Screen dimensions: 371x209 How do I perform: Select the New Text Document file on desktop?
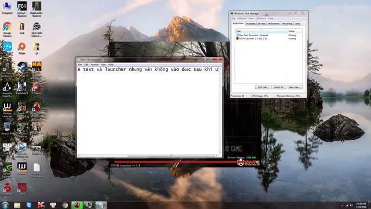37,170
